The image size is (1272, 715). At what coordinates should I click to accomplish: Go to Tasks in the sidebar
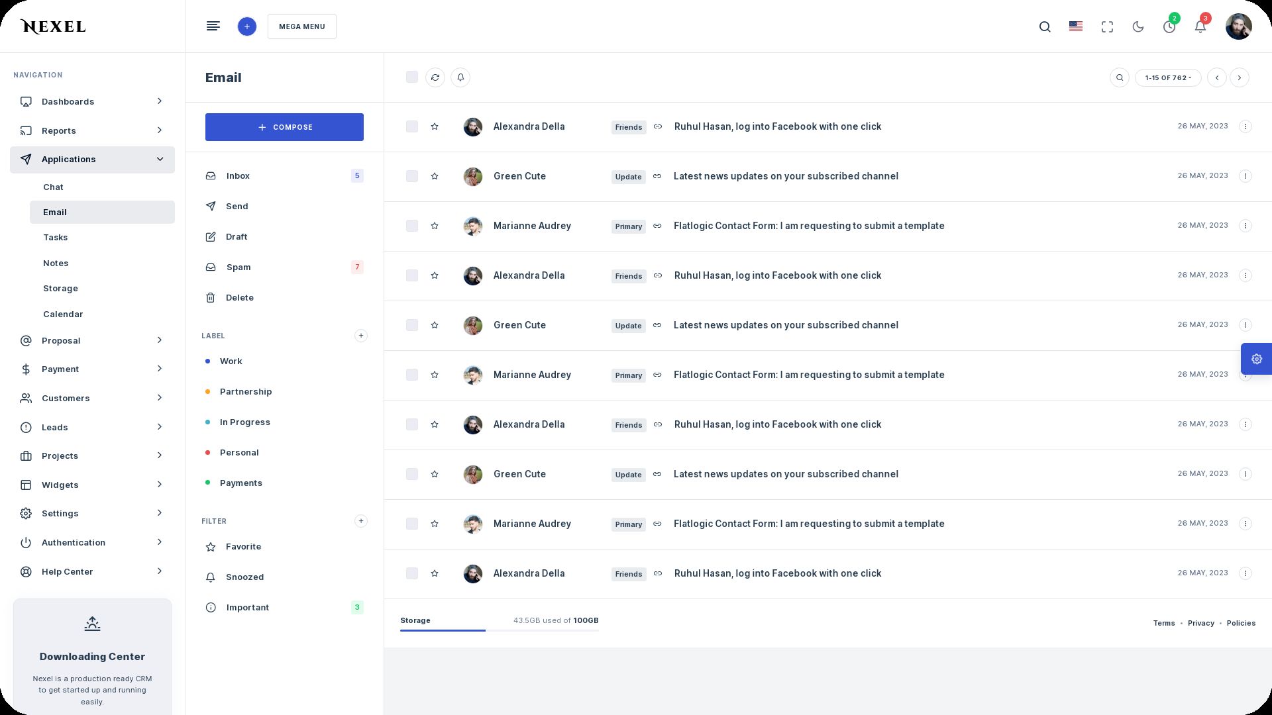[x=56, y=238]
